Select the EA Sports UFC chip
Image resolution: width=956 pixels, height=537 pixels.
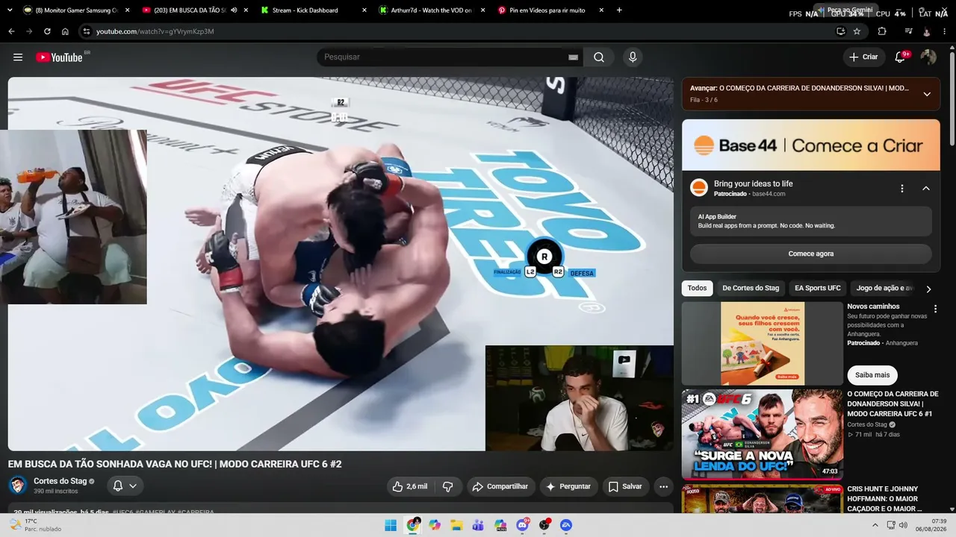pyautogui.click(x=818, y=289)
